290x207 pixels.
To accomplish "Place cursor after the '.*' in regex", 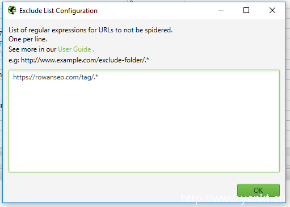I will (x=99, y=77).
